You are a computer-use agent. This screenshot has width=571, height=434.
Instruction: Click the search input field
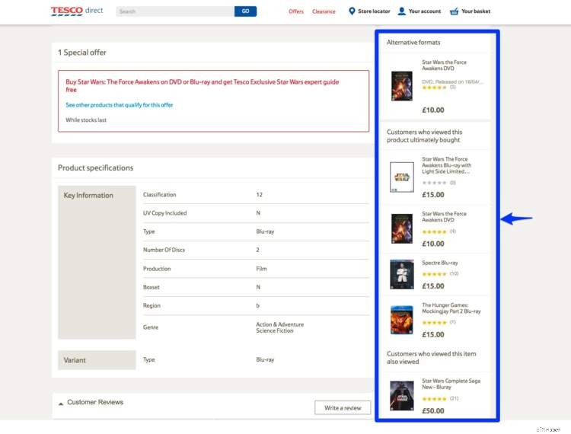[175, 11]
